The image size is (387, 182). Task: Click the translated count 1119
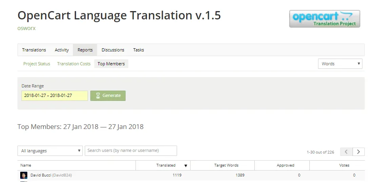click(x=177, y=175)
